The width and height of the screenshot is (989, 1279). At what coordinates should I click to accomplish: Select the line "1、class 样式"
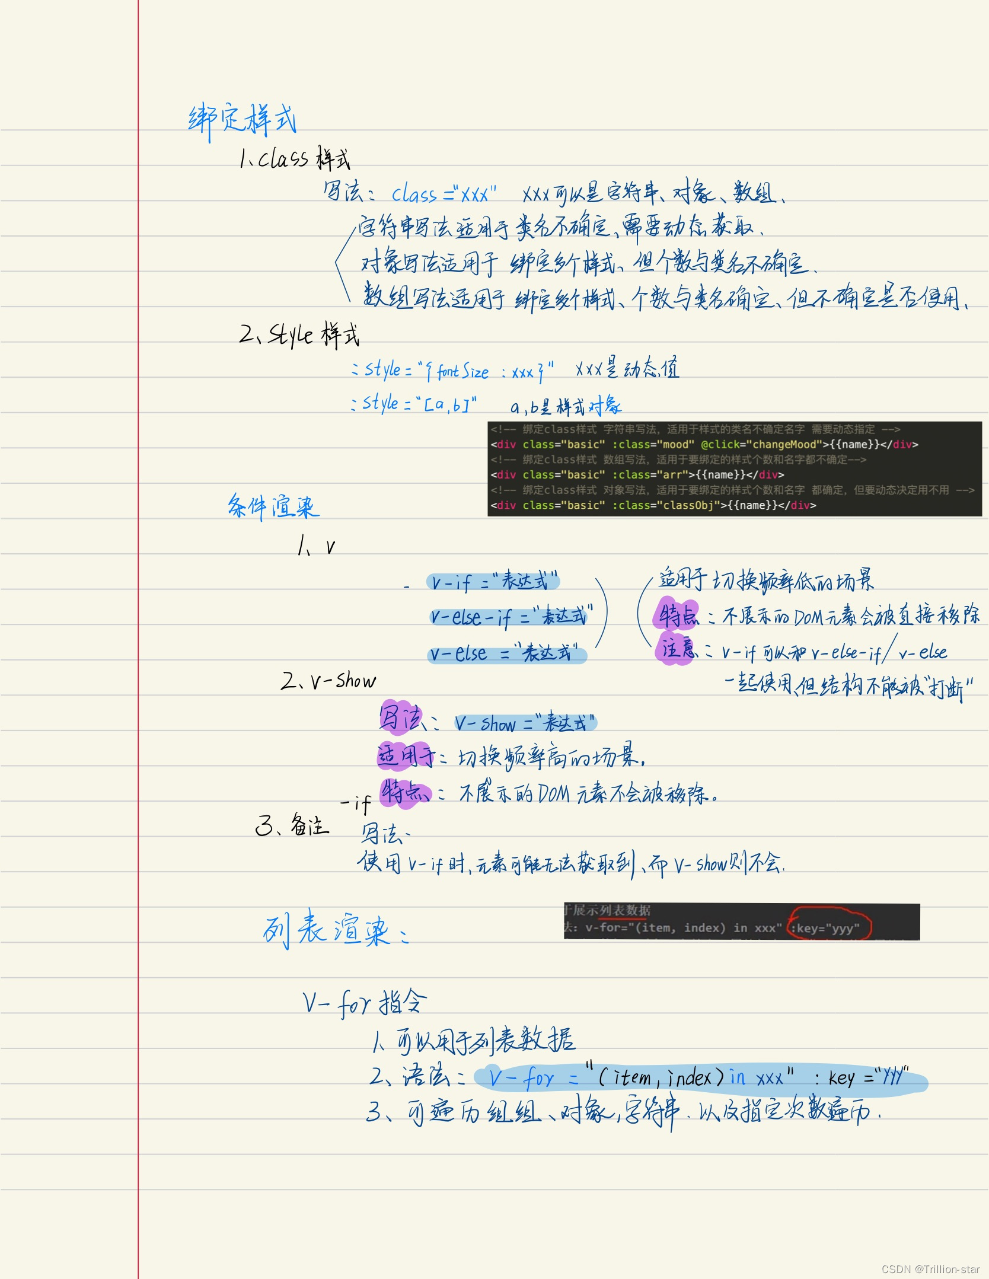[x=295, y=158]
